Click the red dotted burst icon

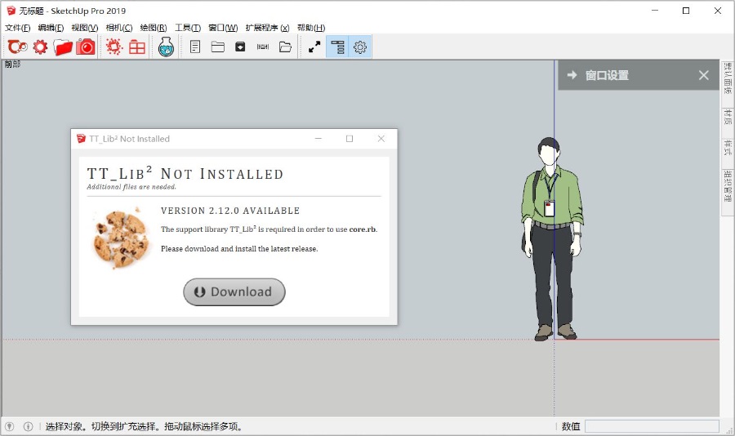(x=114, y=47)
